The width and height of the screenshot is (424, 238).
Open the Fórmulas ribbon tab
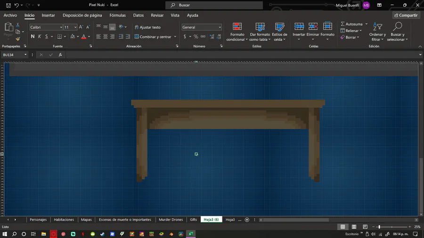[x=117, y=15]
